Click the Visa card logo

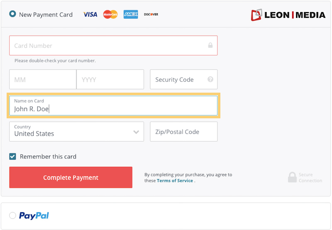click(x=90, y=14)
